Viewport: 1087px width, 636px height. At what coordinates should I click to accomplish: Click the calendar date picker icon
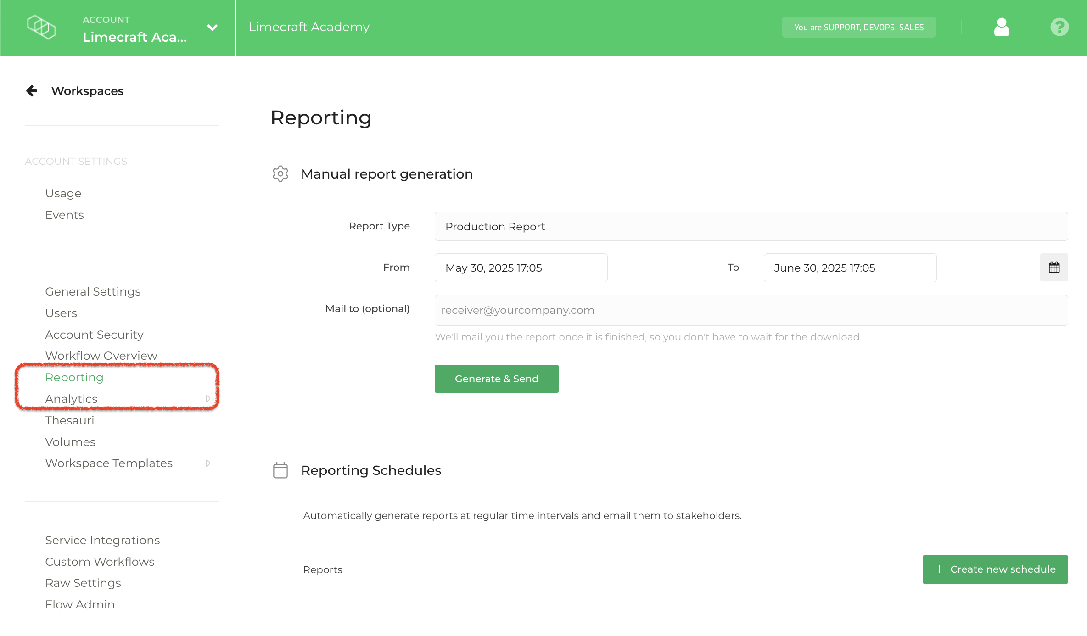click(1053, 268)
